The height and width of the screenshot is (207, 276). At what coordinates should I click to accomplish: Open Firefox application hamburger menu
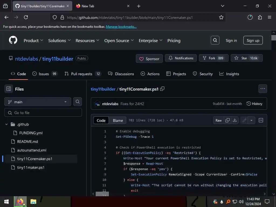coord(270,17)
